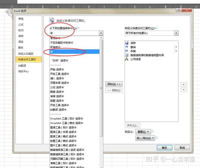Select 图片工具 | 格式 选项卡
The width and height of the screenshot is (200, 168).
pos(74,145)
